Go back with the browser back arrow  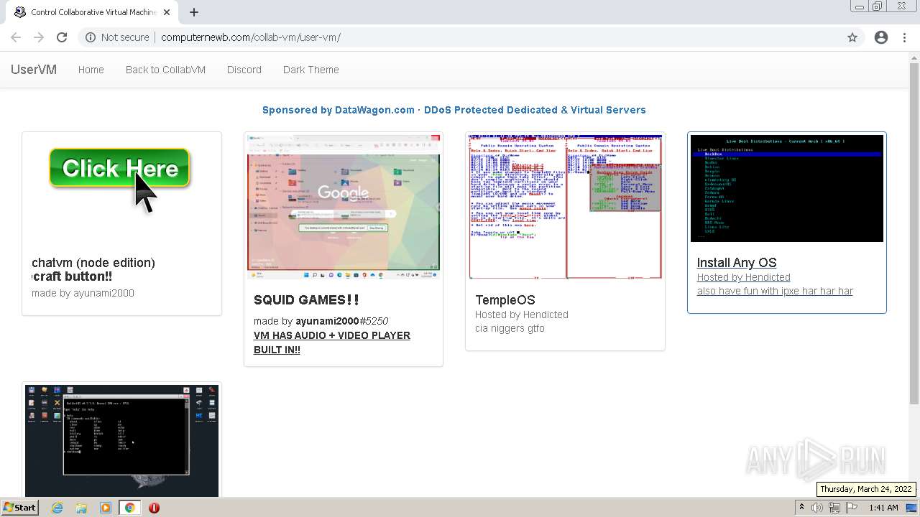tap(16, 37)
